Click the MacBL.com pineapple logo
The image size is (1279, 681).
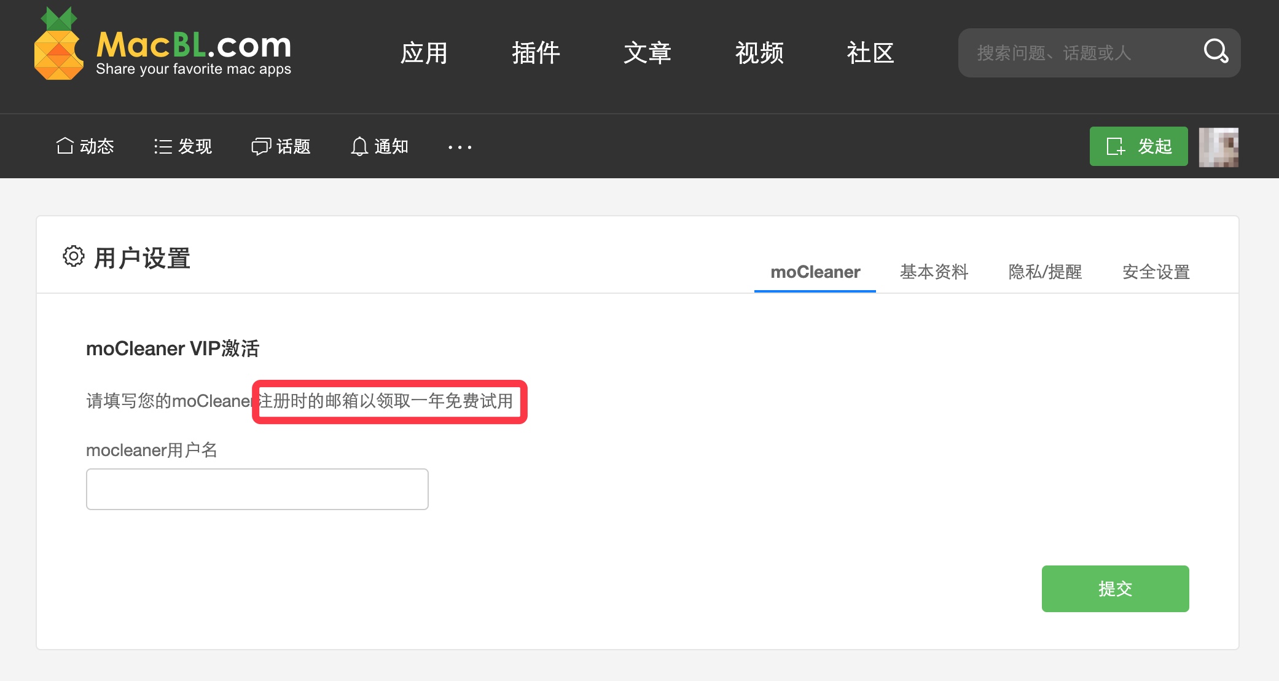point(58,44)
